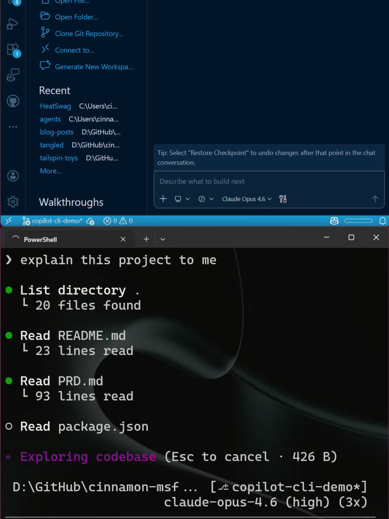Click Generate New Workspace link

94,67
